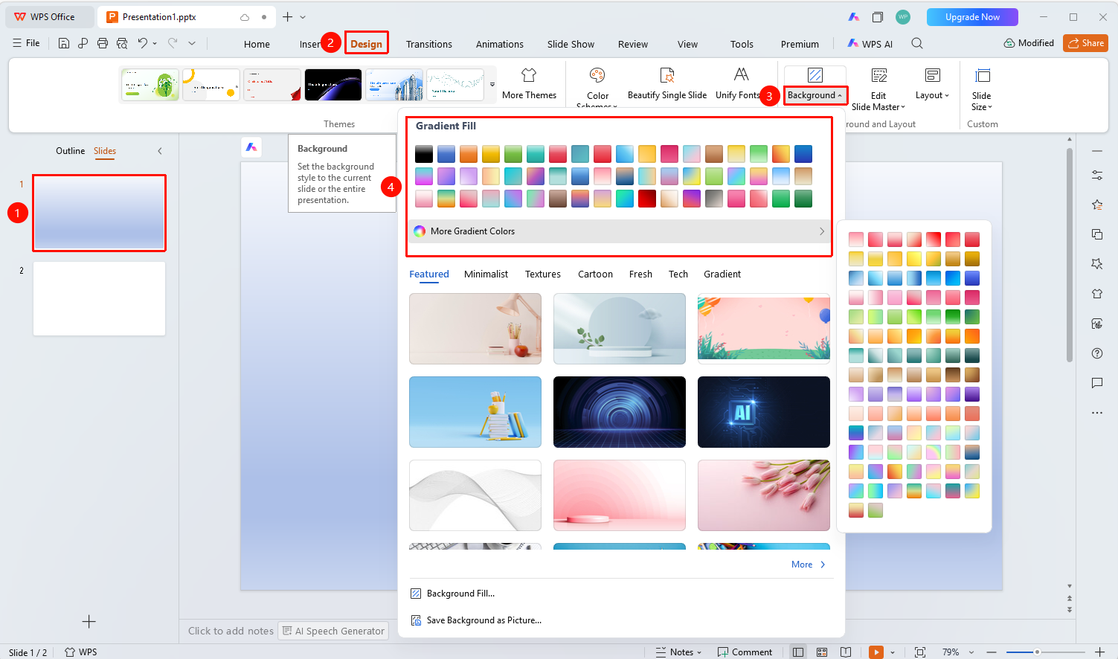Viewport: 1118px width, 659px height.
Task: Click the undo arrow icon
Action: coord(142,43)
